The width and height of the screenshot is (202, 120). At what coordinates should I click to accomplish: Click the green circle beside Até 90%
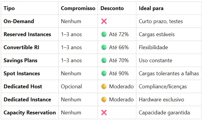[104, 73]
